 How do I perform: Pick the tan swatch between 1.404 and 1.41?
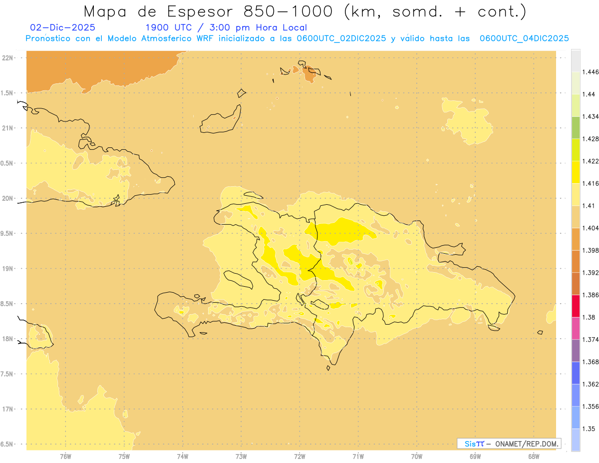(576, 216)
